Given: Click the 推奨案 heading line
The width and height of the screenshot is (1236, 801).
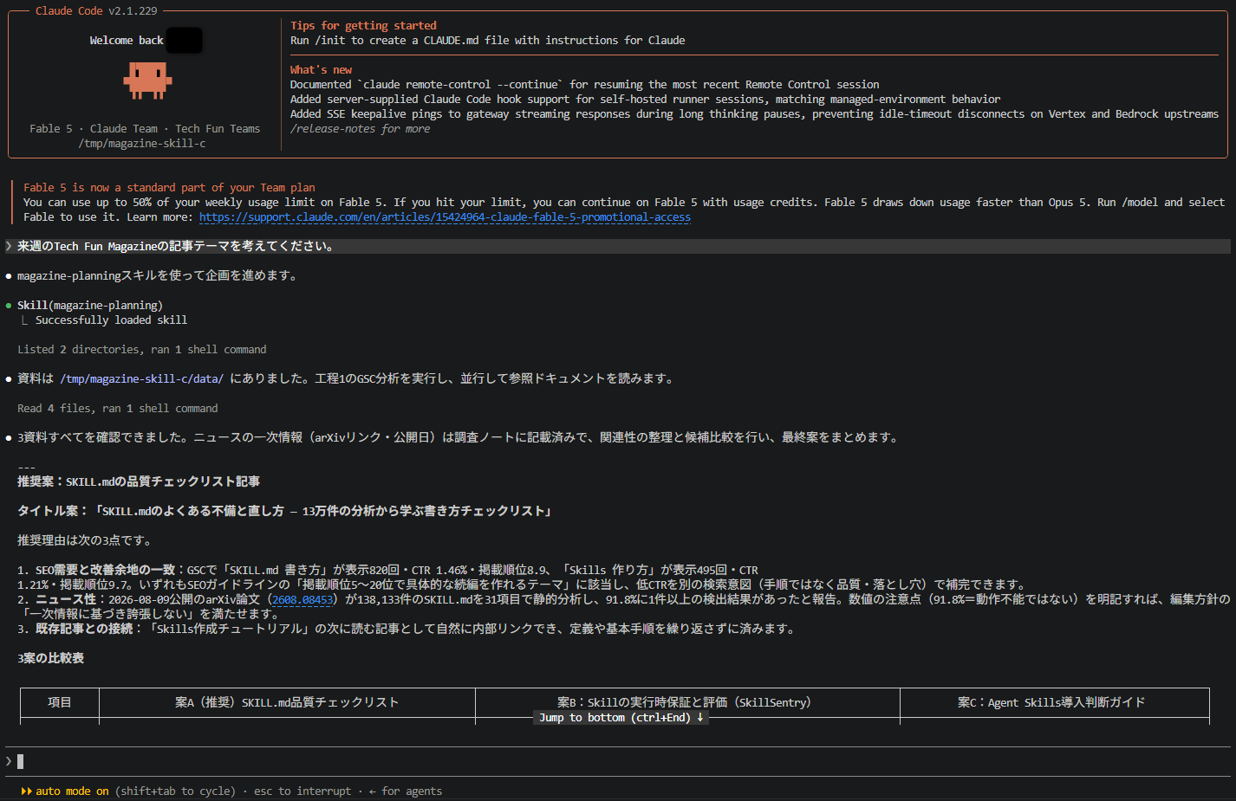Looking at the screenshot, I should point(139,481).
